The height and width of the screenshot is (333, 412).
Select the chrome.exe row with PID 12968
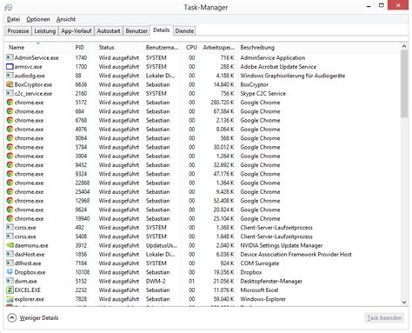[x=203, y=201]
